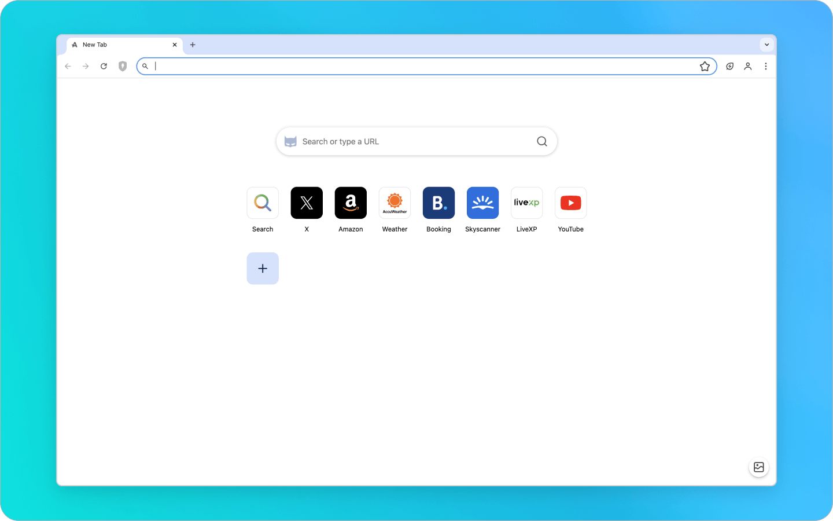Click the shield privacy protection icon

(122, 66)
